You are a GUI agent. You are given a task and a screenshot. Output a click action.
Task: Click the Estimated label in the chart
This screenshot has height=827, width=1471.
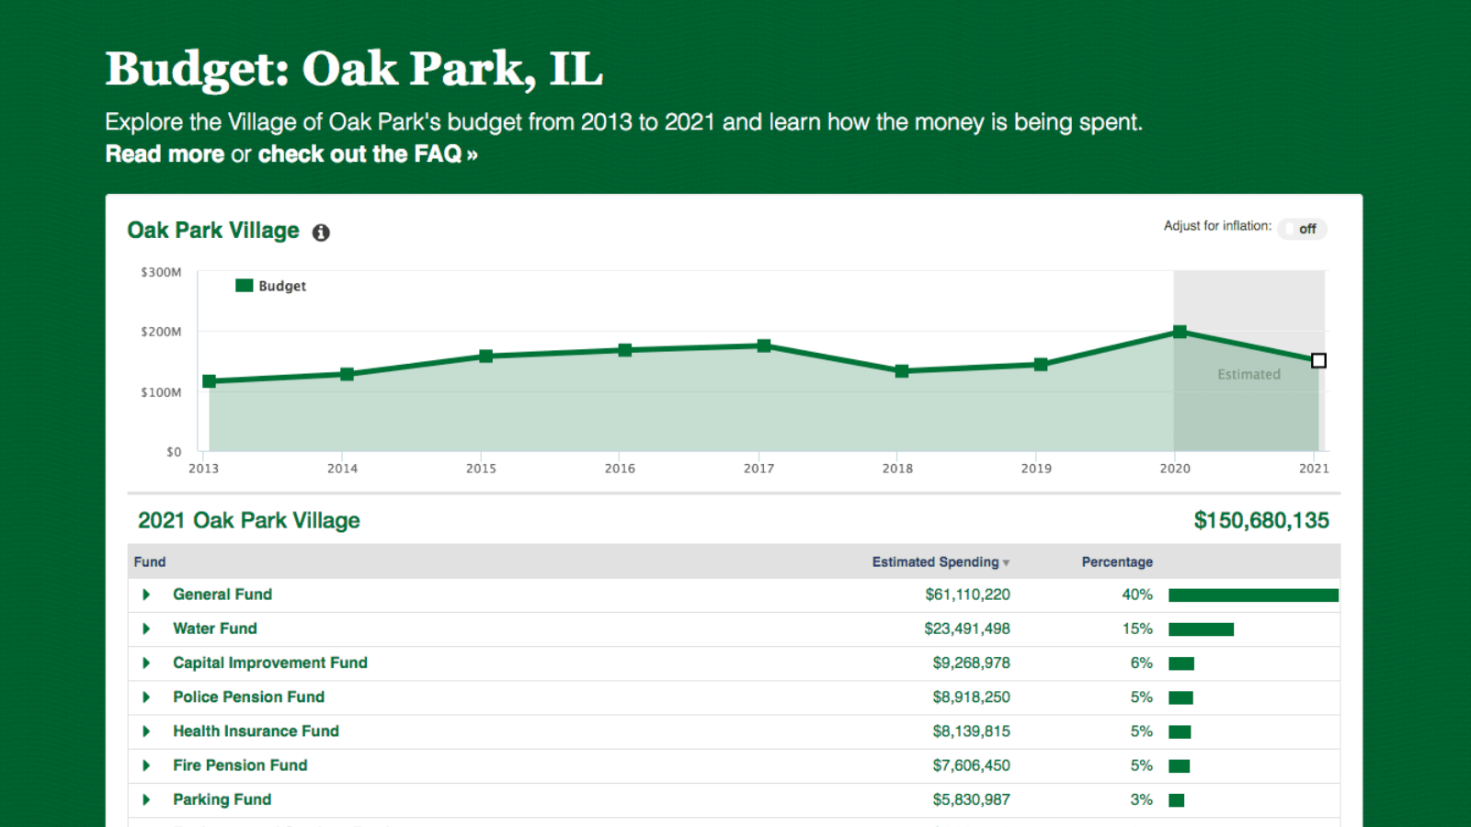[x=1249, y=374]
